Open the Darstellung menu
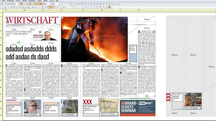216x121 pixels. (32, 1)
